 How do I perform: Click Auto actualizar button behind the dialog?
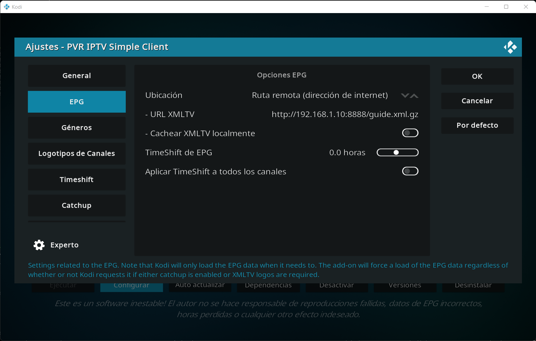200,287
